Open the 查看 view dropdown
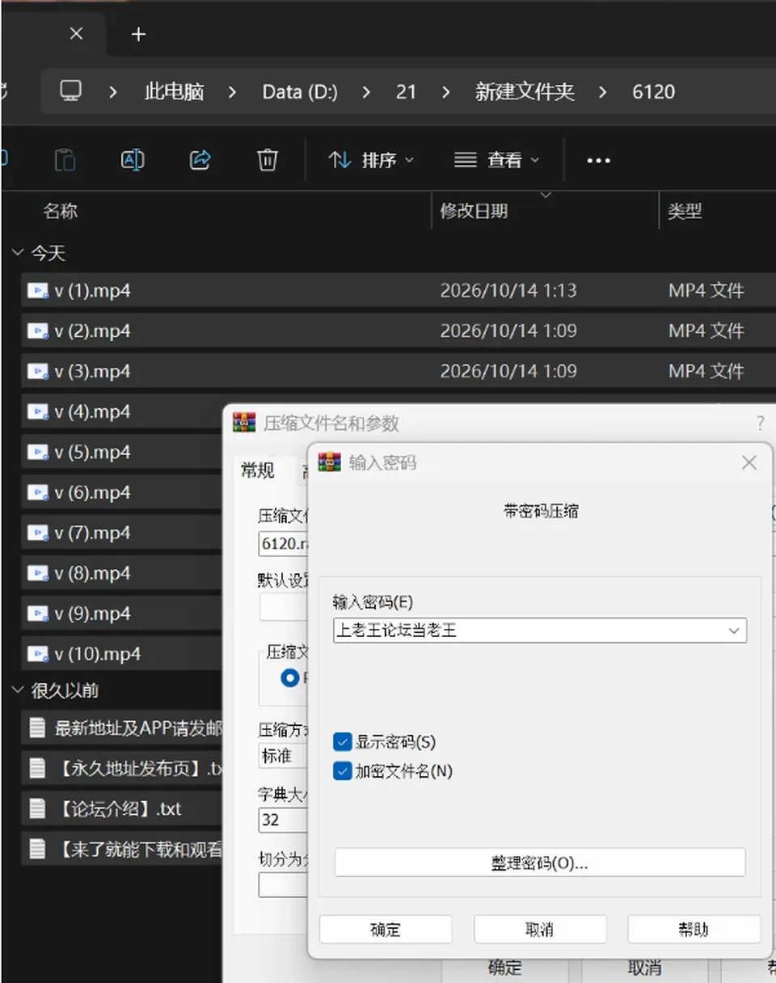The image size is (776, 983). pos(497,160)
